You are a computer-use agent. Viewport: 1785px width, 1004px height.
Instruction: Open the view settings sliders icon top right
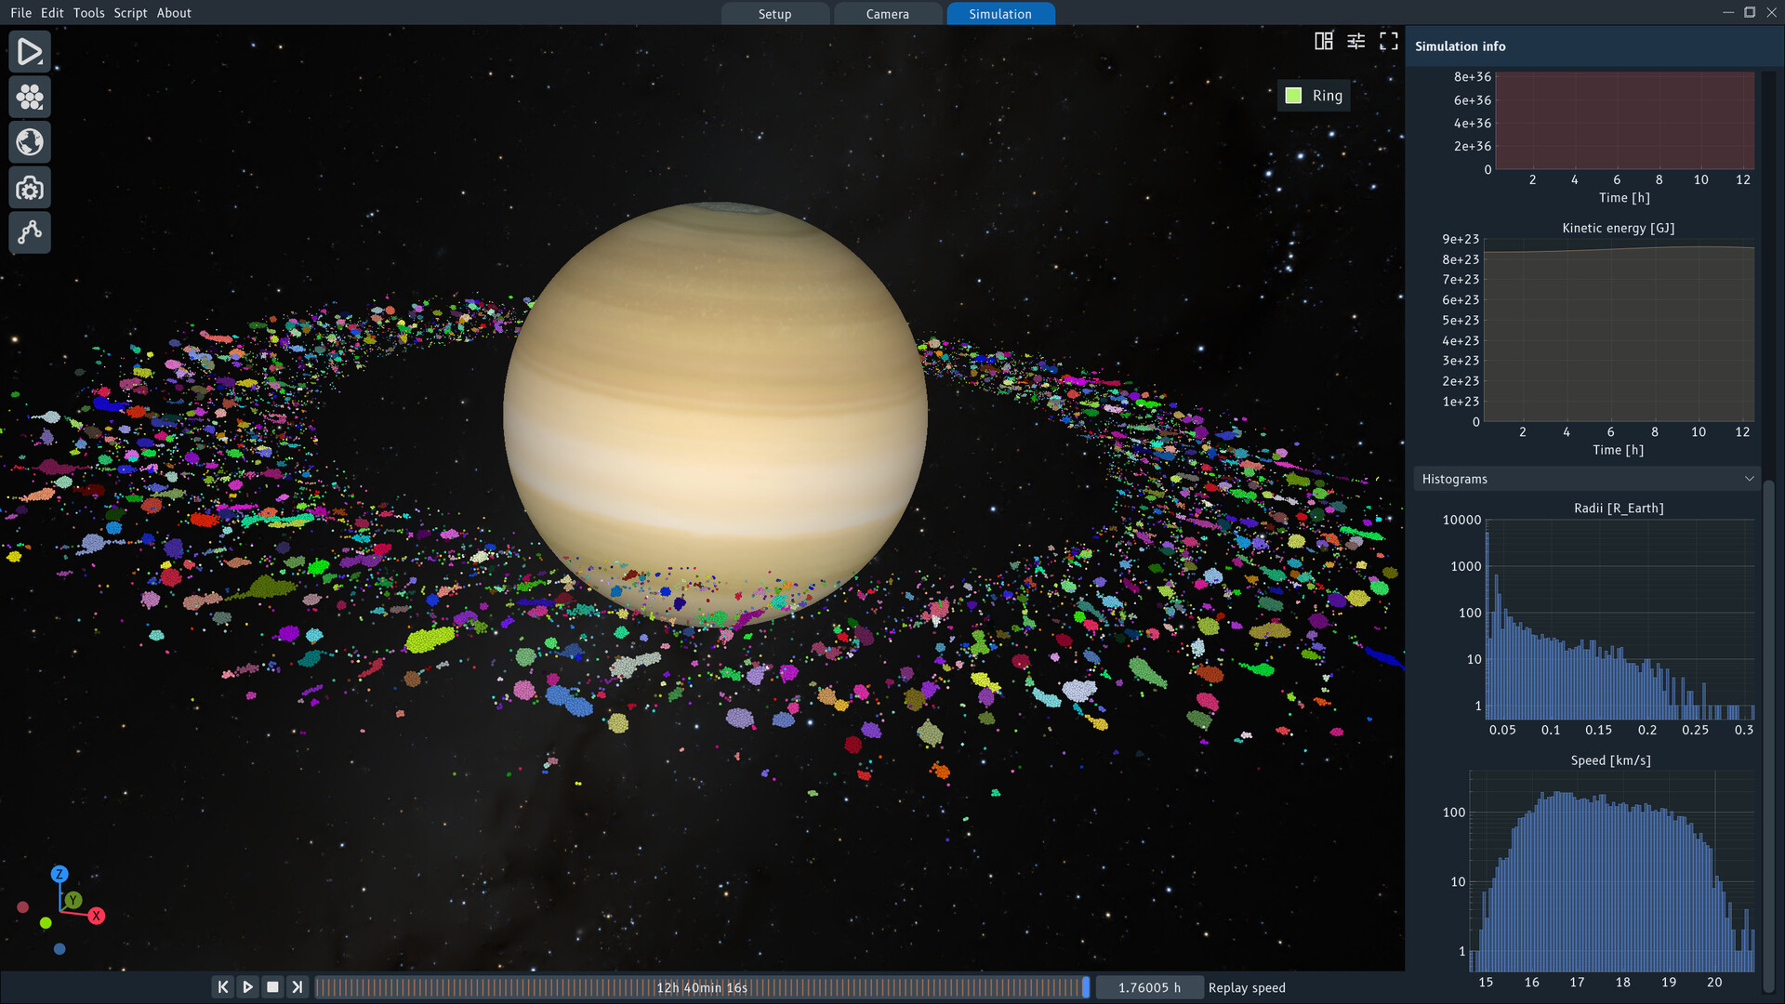(1355, 41)
